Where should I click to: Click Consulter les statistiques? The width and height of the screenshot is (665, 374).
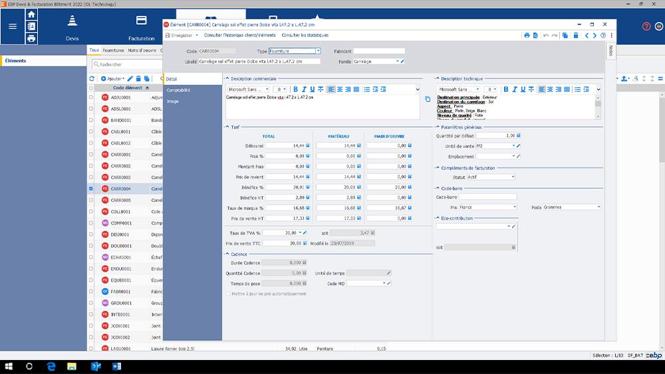click(x=305, y=35)
